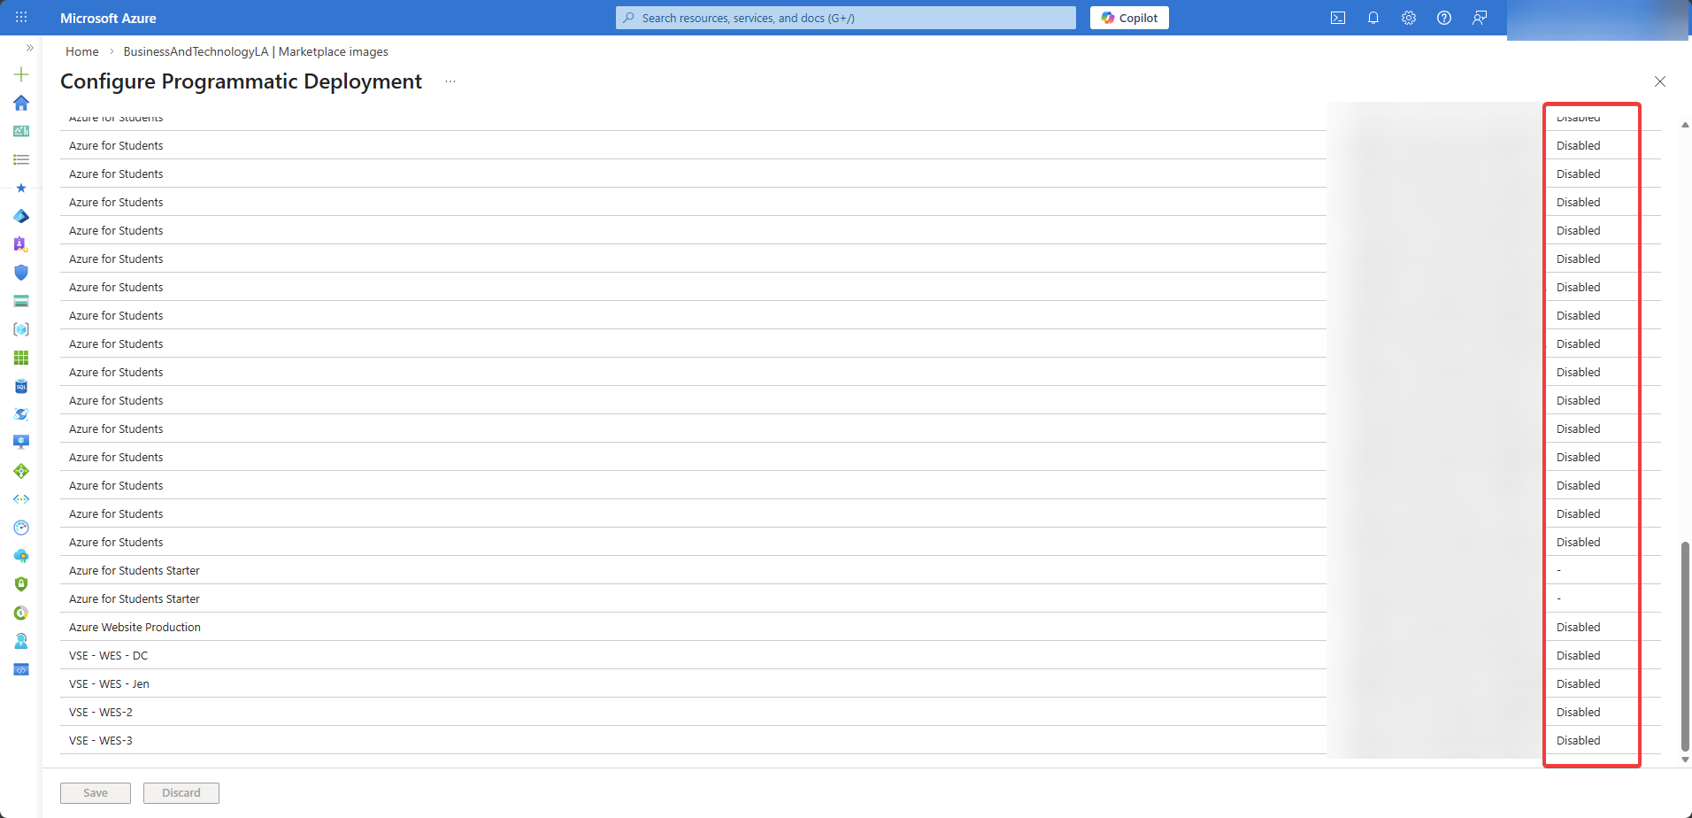Select the VSE - WES-2 subscription name
The height and width of the screenshot is (818, 1692).
101,712
